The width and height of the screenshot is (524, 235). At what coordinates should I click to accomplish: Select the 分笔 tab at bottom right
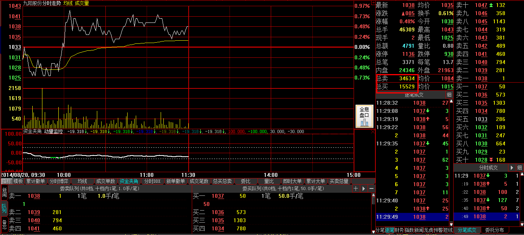click(380, 230)
